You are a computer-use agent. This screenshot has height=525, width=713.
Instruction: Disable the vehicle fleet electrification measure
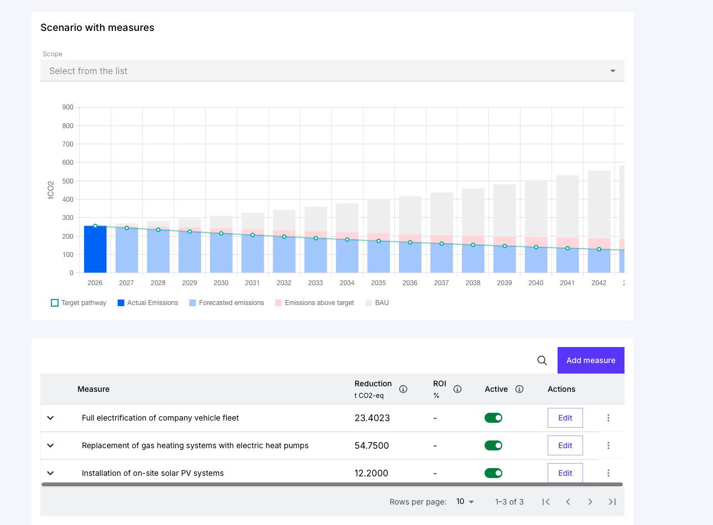tap(493, 418)
